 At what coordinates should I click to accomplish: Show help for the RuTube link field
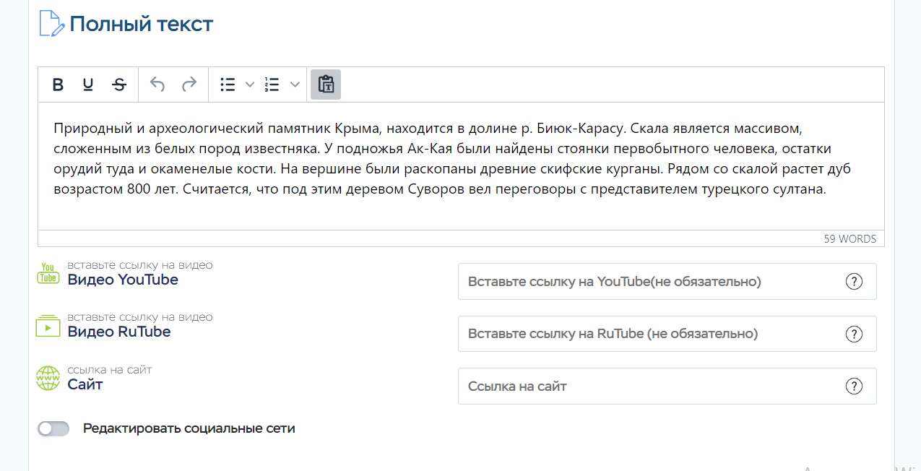854,334
